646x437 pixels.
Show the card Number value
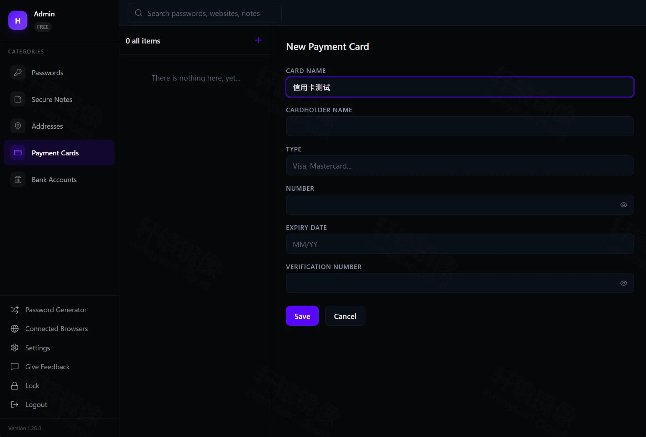624,205
